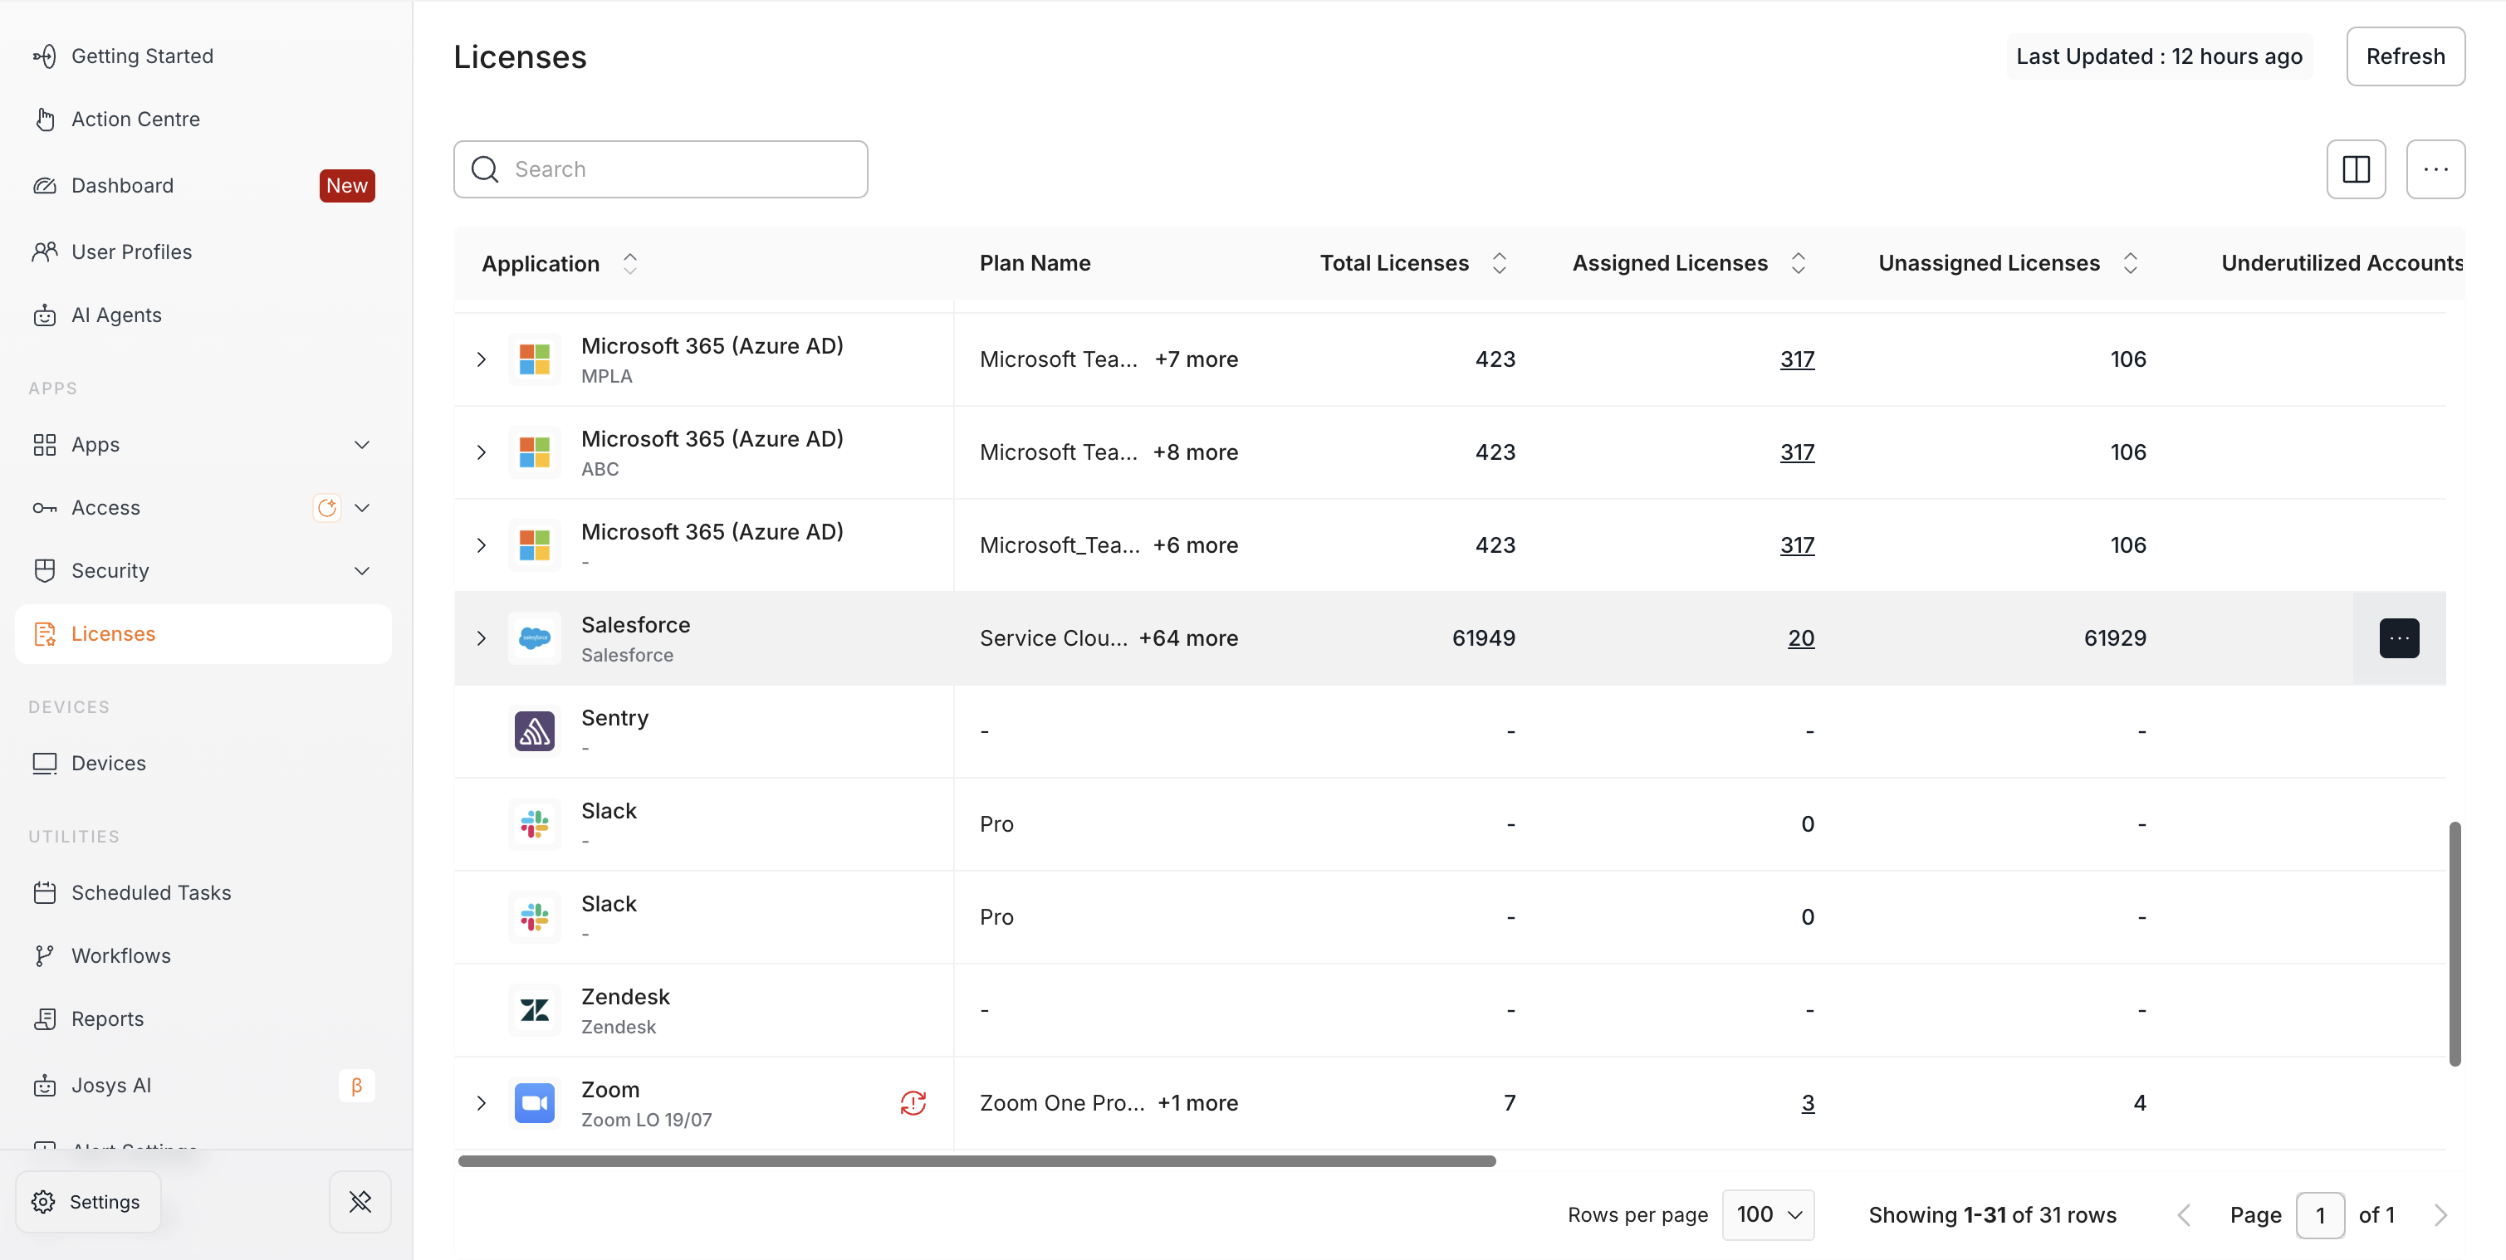The image size is (2506, 1260).
Task: Expand the Salesforce row
Action: click(x=481, y=637)
